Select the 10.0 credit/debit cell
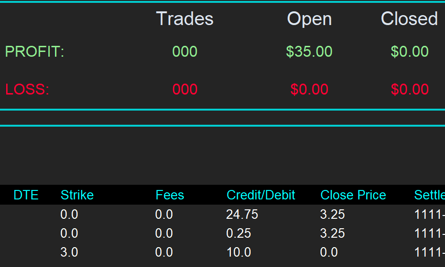Image resolution: width=445 pixels, height=267 pixels. click(239, 252)
